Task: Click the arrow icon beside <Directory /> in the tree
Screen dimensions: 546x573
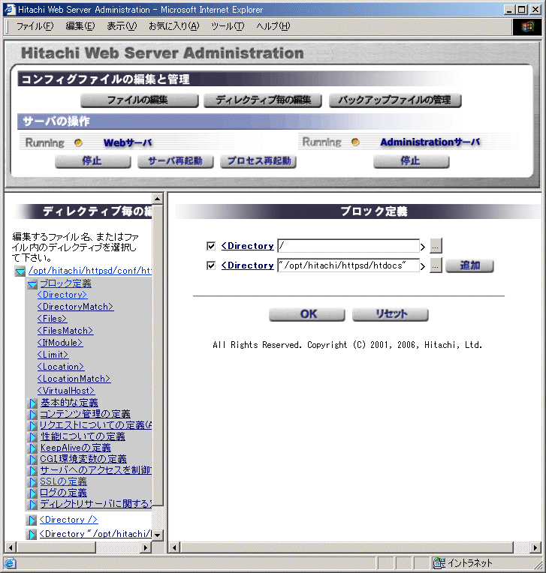Action: coord(32,520)
